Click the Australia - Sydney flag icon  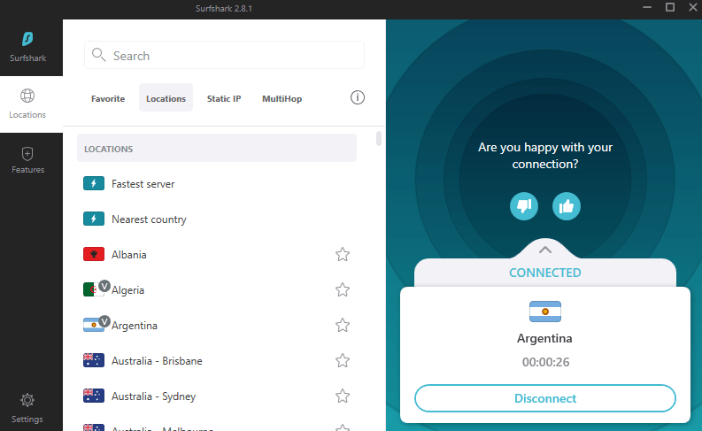94,396
